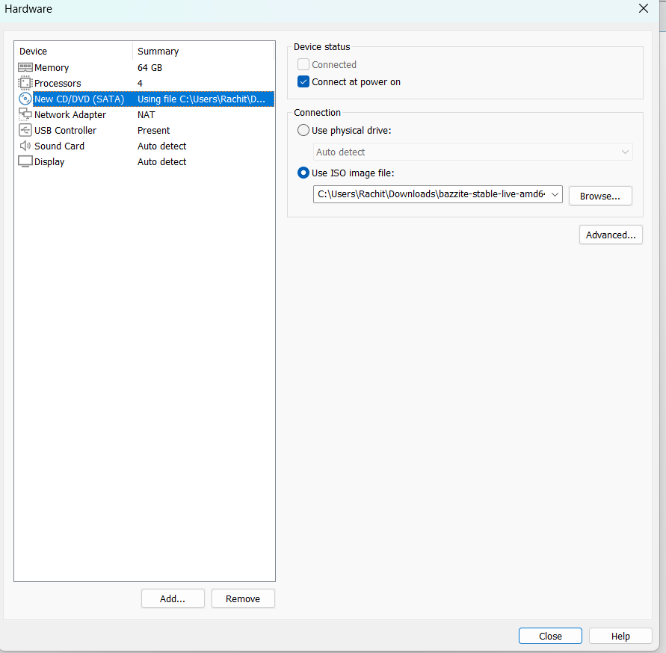The image size is (666, 653).
Task: Click the 64 GB memory summary
Action: tap(149, 67)
